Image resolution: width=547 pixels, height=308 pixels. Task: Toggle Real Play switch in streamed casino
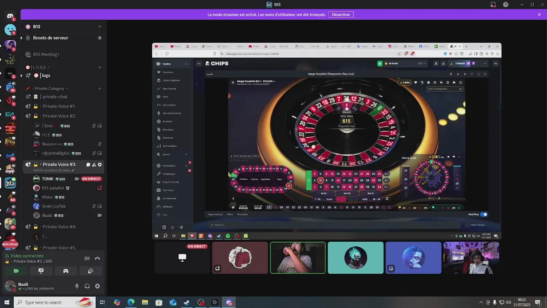(x=484, y=214)
